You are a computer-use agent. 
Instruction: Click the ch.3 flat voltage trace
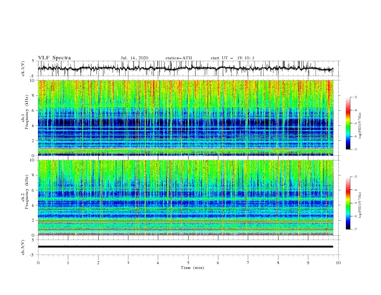click(185, 247)
